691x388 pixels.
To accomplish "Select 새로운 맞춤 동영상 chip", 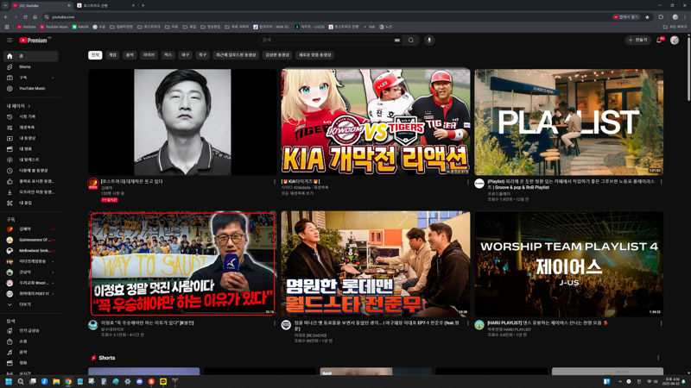I will tap(314, 55).
